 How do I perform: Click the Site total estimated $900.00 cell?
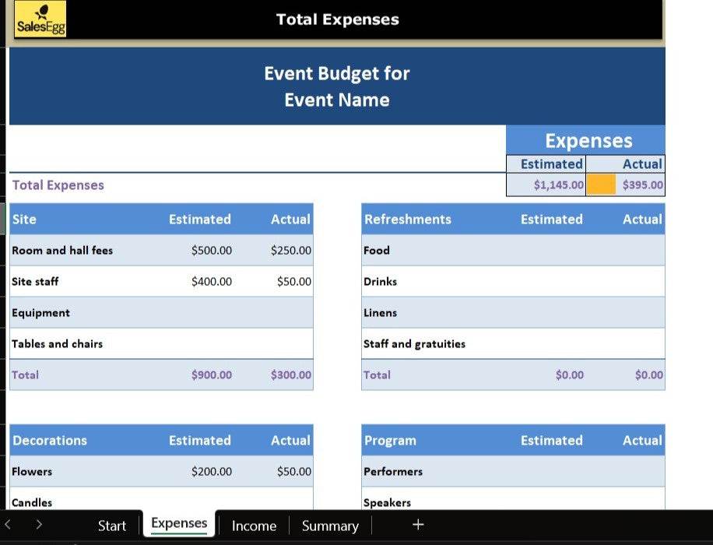click(212, 375)
